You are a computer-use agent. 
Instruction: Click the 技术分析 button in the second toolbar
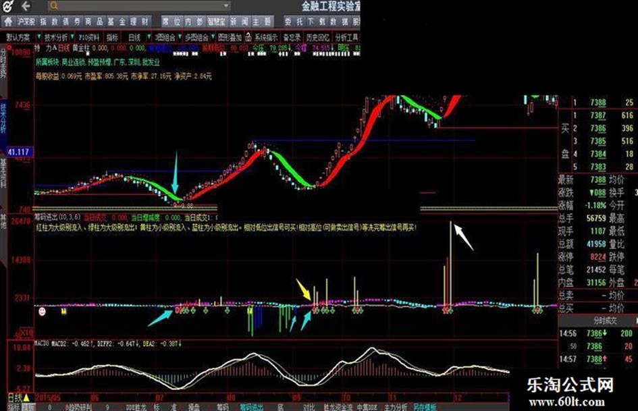(x=56, y=37)
